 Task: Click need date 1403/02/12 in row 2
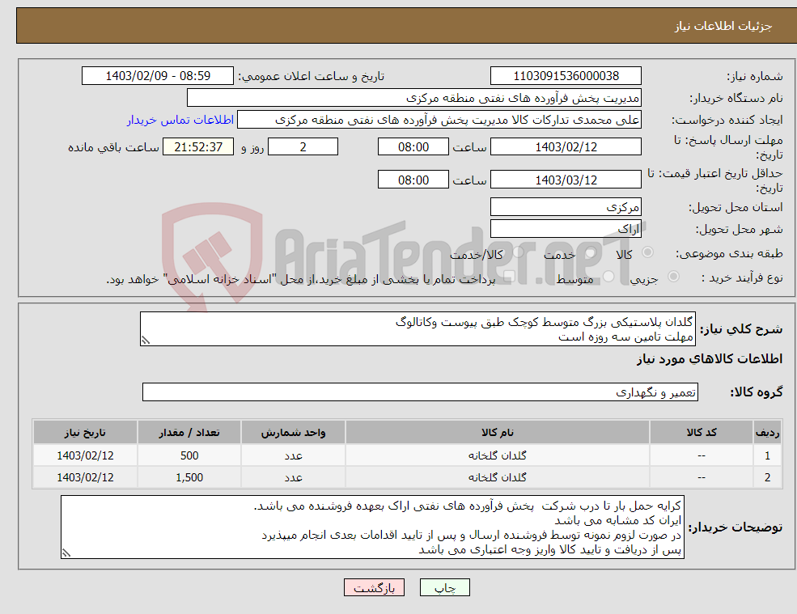click(85, 477)
